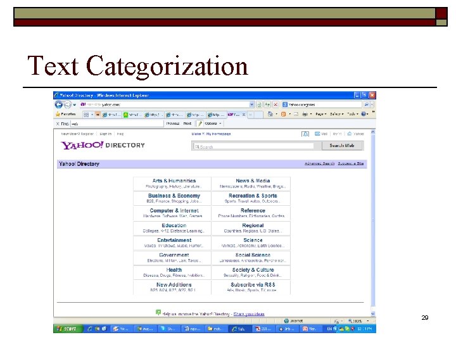
Task: Click Subscribe via RSS link
Action: (253, 285)
